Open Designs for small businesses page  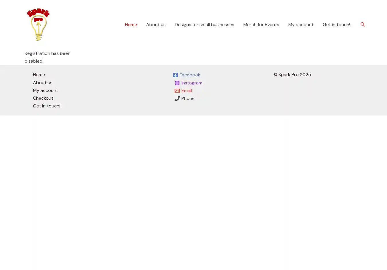pyautogui.click(x=204, y=25)
